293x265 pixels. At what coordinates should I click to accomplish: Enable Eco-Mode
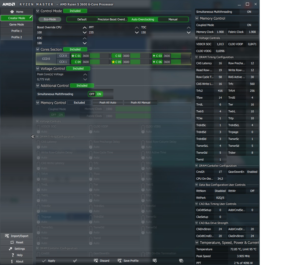(x=50, y=19)
